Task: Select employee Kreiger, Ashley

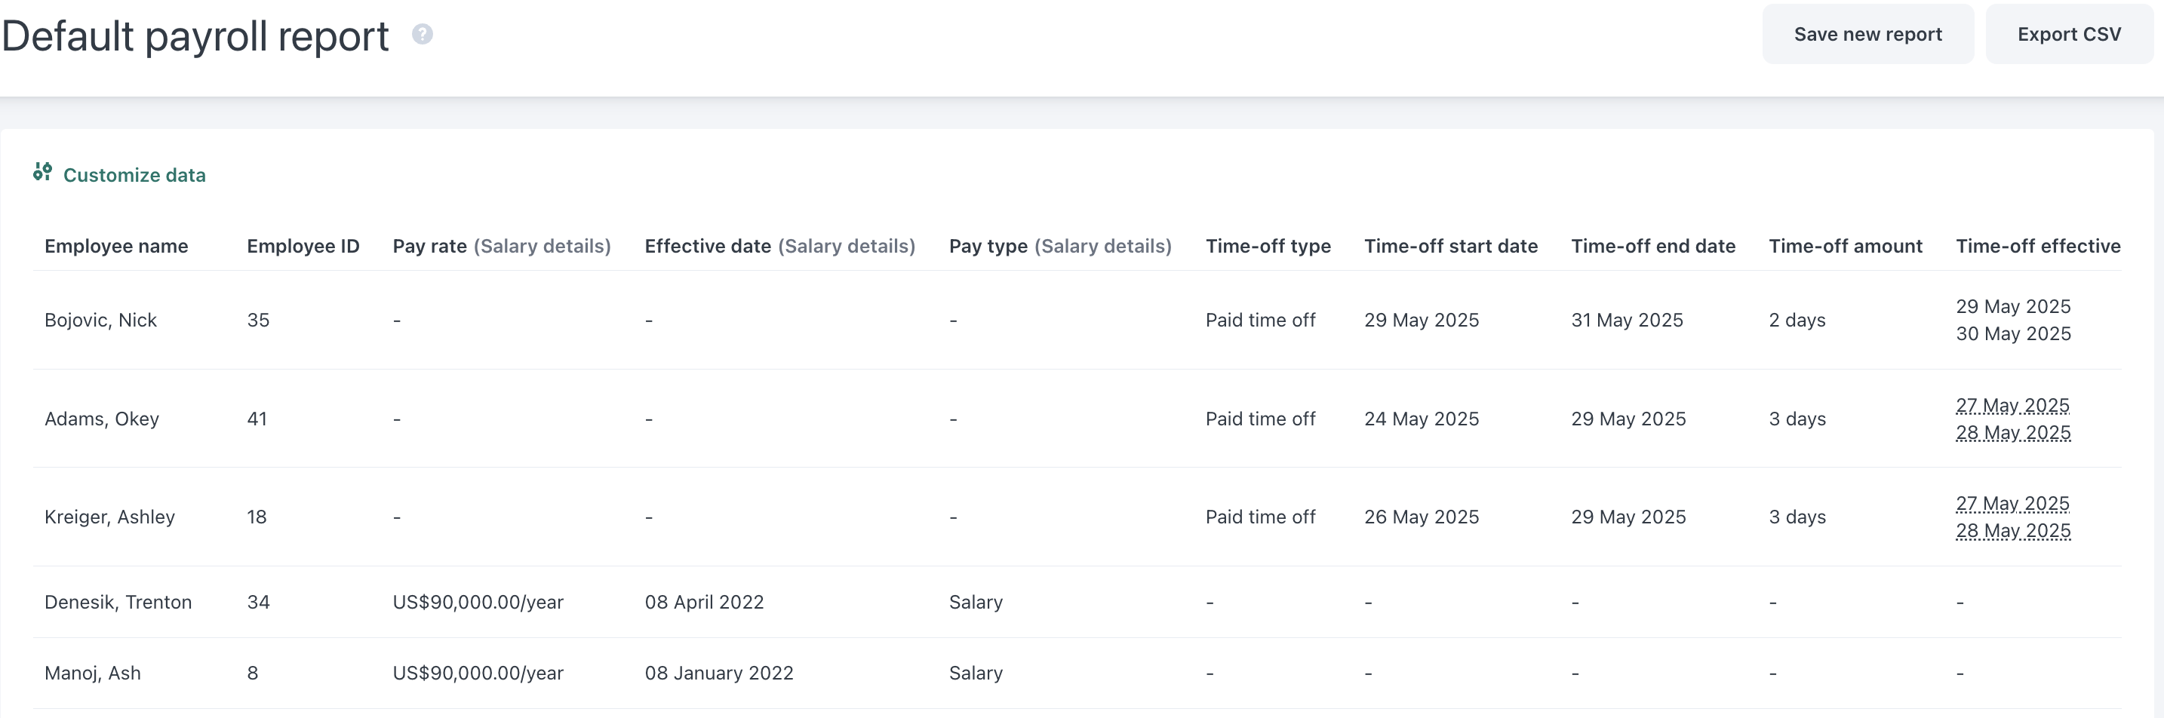Action: pos(109,517)
